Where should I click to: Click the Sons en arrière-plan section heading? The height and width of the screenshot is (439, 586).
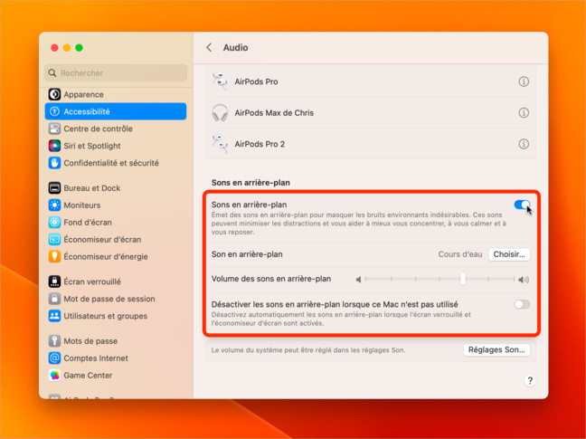pos(250,183)
